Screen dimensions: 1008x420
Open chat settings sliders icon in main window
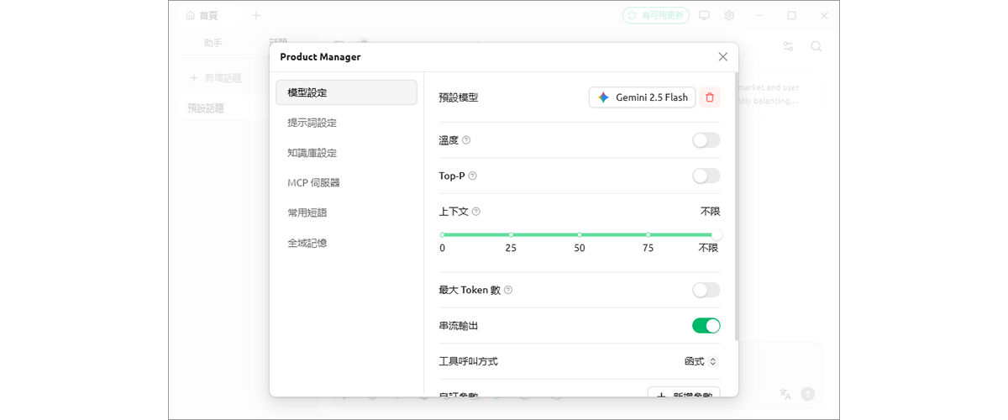pos(788,46)
